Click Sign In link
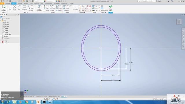185x104 pixels. (159, 1)
